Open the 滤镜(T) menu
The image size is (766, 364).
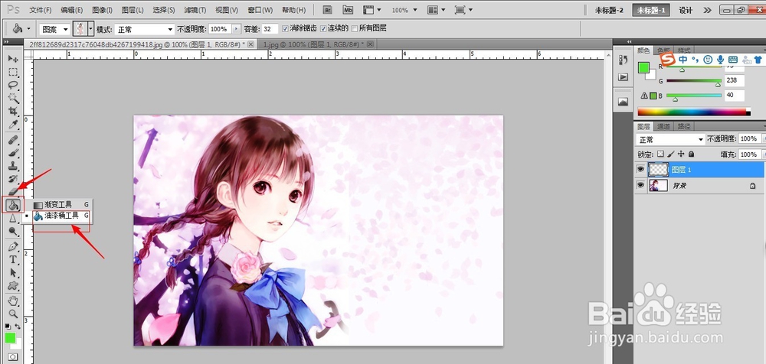[x=195, y=10]
